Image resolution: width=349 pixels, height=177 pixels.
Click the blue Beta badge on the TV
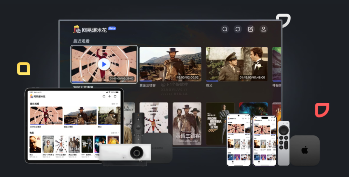(112, 28)
